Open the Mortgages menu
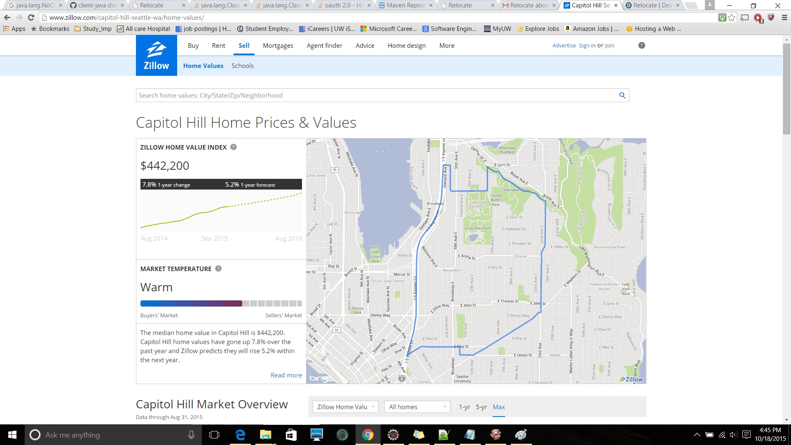This screenshot has width=791, height=445. [x=278, y=45]
